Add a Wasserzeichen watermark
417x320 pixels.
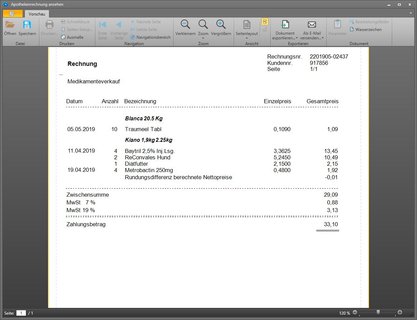click(x=366, y=30)
